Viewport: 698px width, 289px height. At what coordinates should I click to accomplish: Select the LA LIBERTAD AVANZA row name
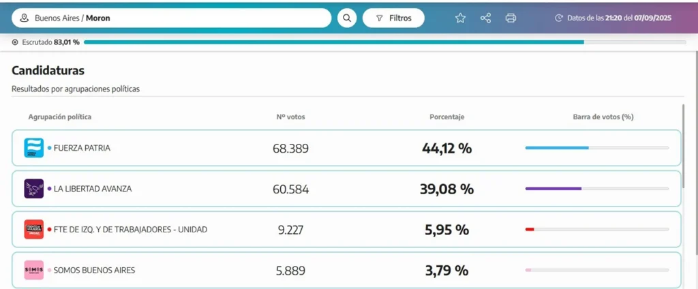[93, 189]
